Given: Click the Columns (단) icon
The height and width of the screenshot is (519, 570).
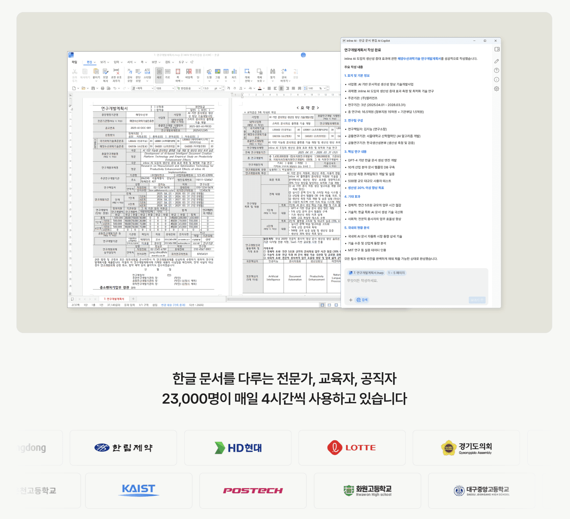Looking at the screenshot, I should click(198, 72).
